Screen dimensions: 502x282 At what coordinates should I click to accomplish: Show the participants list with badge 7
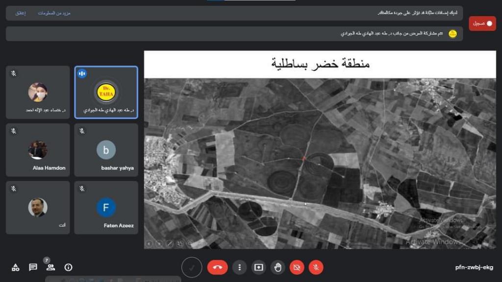tap(50, 267)
